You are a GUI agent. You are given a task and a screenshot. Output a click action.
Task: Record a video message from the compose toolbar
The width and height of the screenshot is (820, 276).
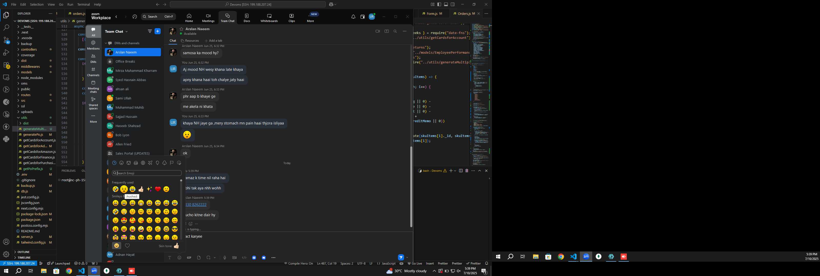click(235, 258)
